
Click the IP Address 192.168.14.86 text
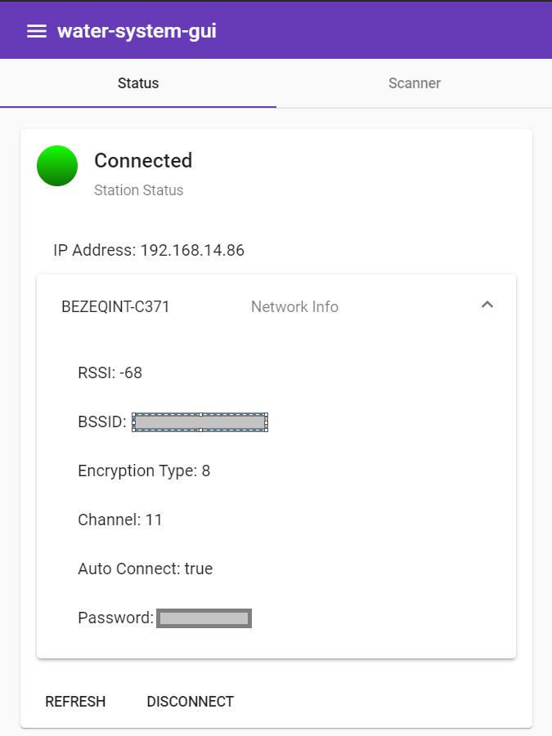tap(149, 250)
